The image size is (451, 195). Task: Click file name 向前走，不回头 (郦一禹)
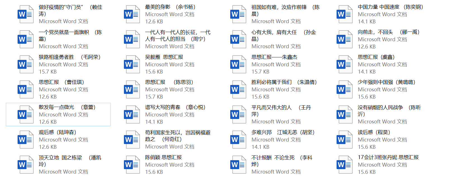point(388,32)
